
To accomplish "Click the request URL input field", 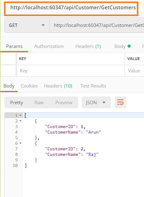I will click(97, 25).
